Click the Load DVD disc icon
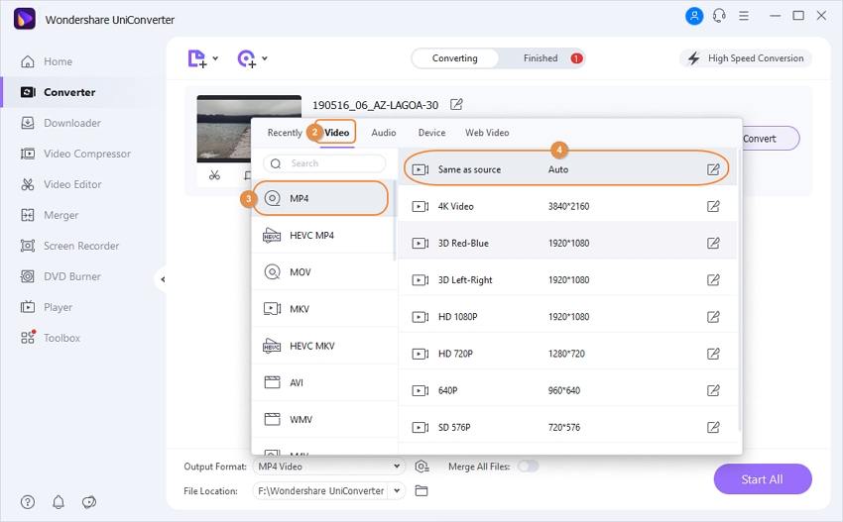Screen dimensions: 843x522 [x=247, y=58]
